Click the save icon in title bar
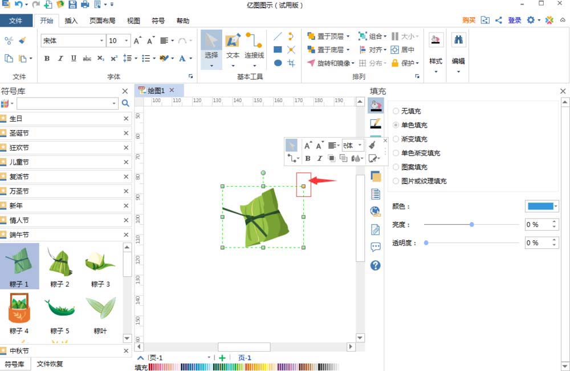 click(73, 5)
